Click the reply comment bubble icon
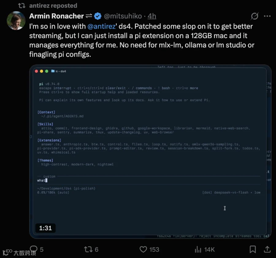 point(34,249)
